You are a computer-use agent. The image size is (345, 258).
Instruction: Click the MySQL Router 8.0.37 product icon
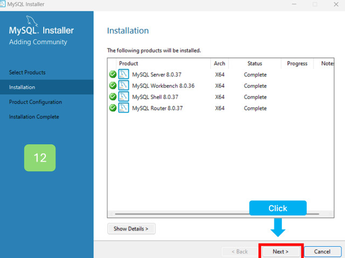point(123,108)
